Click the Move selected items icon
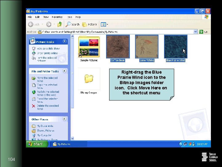This screenshot has width=222, height=167. pos(34,78)
